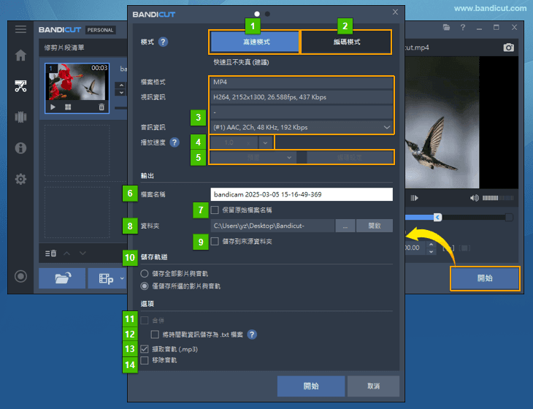This screenshot has width=533, height=409.
Task: Click the help icon next to 模式
Action: pos(163,42)
